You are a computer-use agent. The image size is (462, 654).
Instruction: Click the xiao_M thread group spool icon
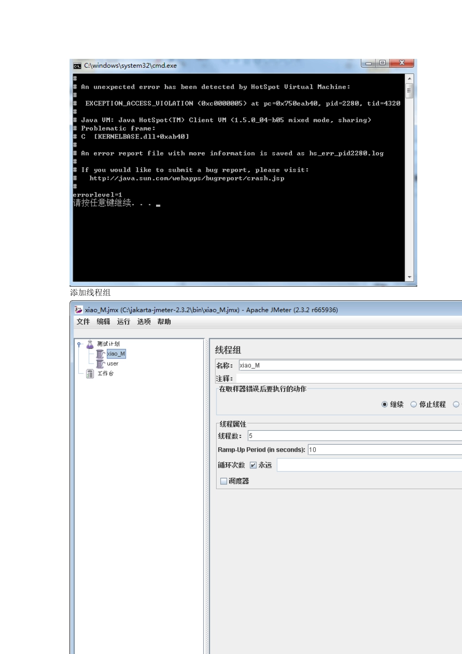pos(100,354)
